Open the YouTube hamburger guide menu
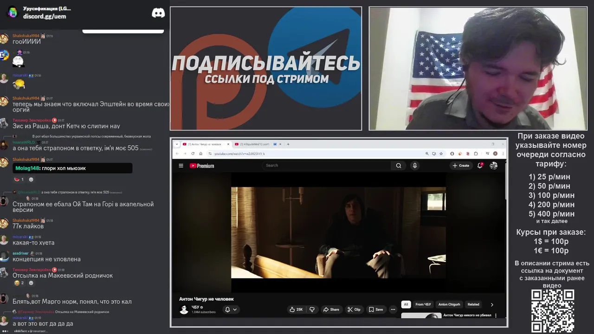Image resolution: width=594 pixels, height=334 pixels. click(181, 166)
